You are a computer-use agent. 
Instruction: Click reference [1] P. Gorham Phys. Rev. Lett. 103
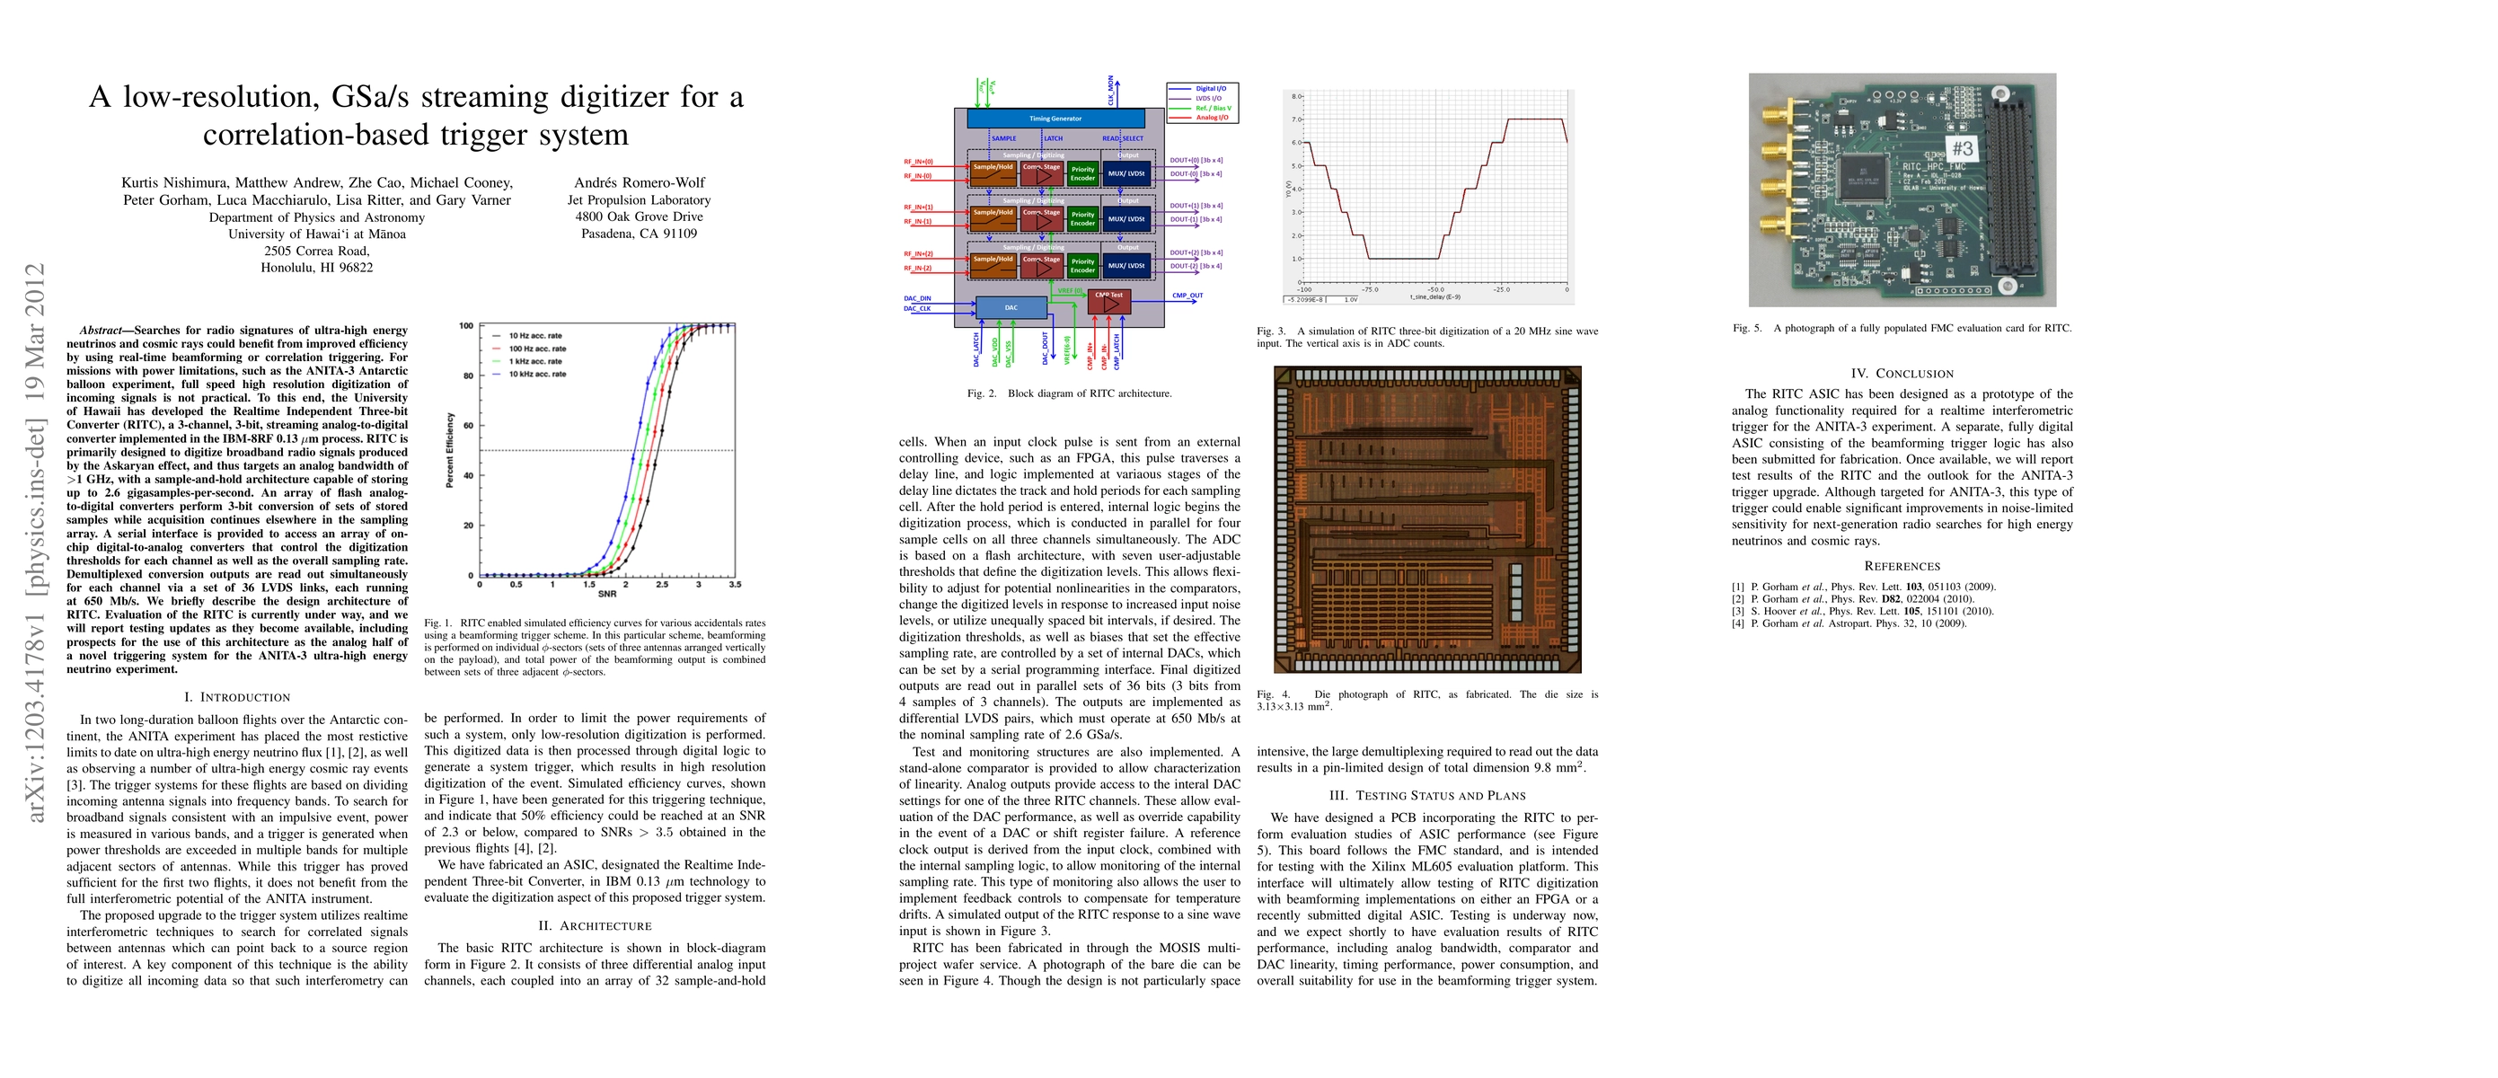point(1864,587)
